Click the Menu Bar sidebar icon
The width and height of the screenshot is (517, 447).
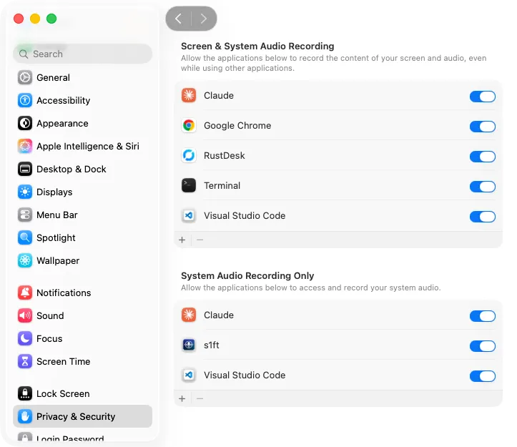click(25, 215)
